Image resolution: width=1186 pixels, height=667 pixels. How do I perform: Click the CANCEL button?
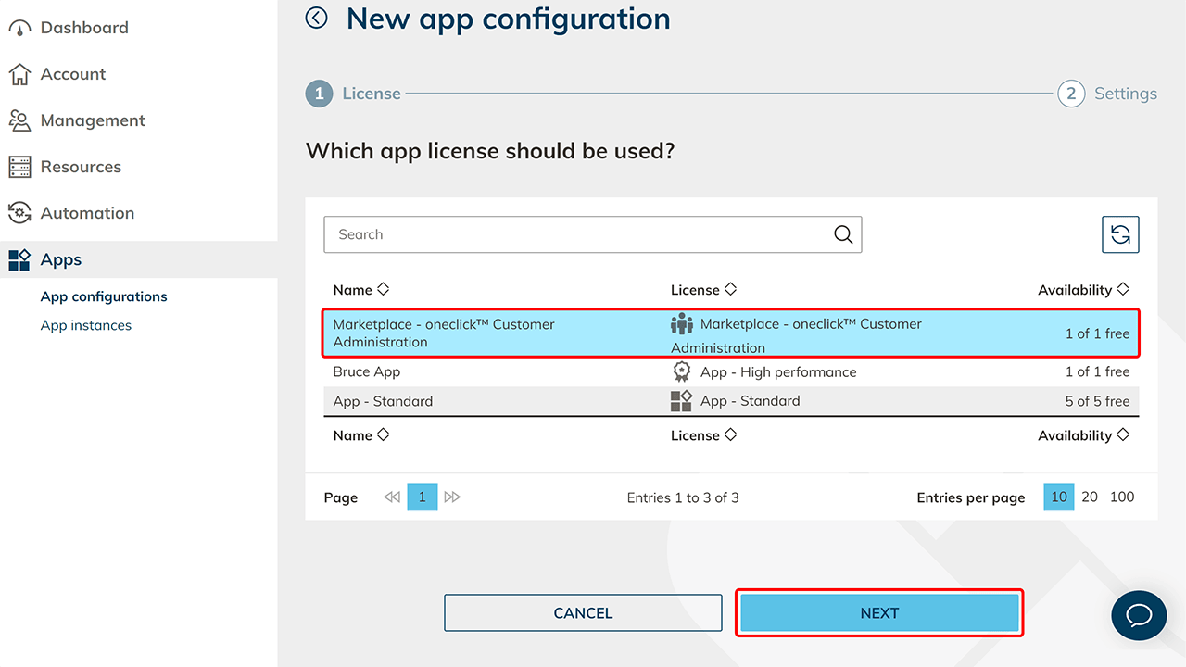pyautogui.click(x=583, y=613)
